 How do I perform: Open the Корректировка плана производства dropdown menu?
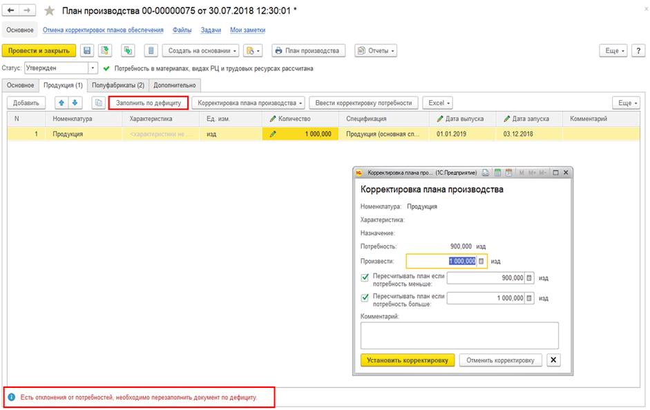(248, 103)
